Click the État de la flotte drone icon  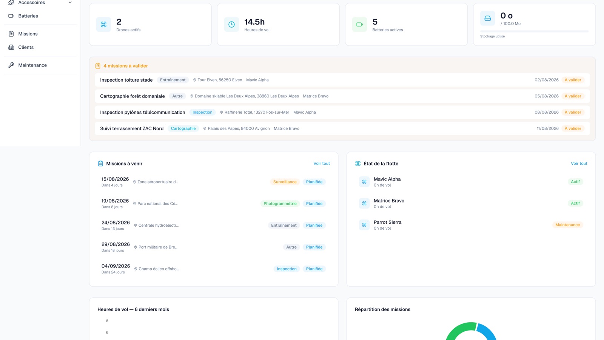[x=358, y=164]
